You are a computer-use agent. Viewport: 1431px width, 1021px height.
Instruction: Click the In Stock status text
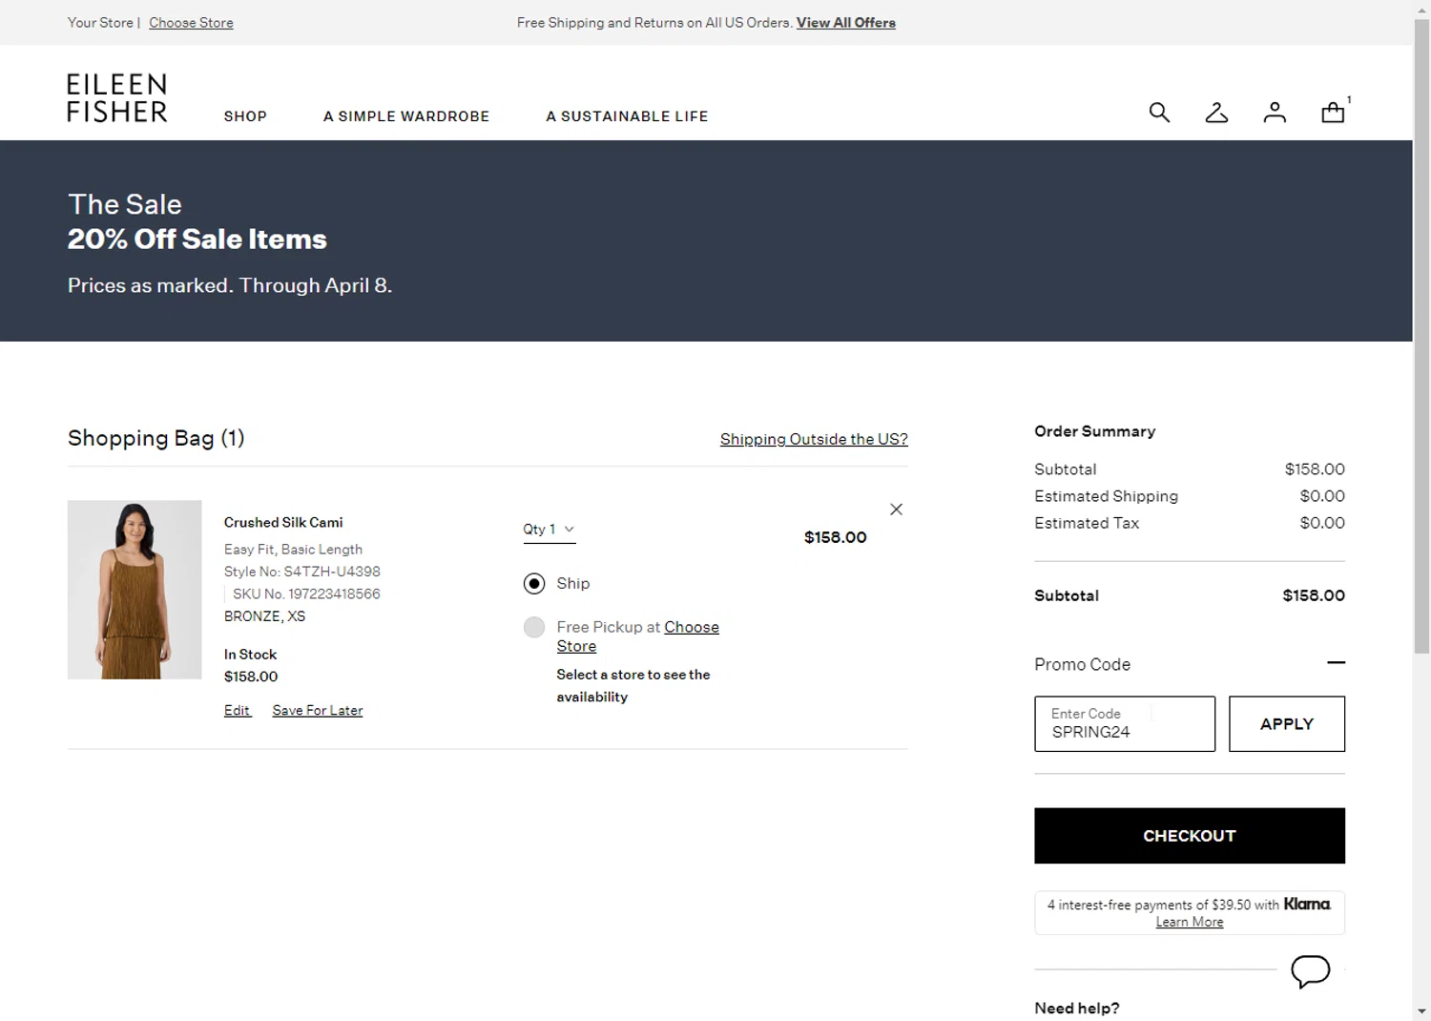point(250,655)
